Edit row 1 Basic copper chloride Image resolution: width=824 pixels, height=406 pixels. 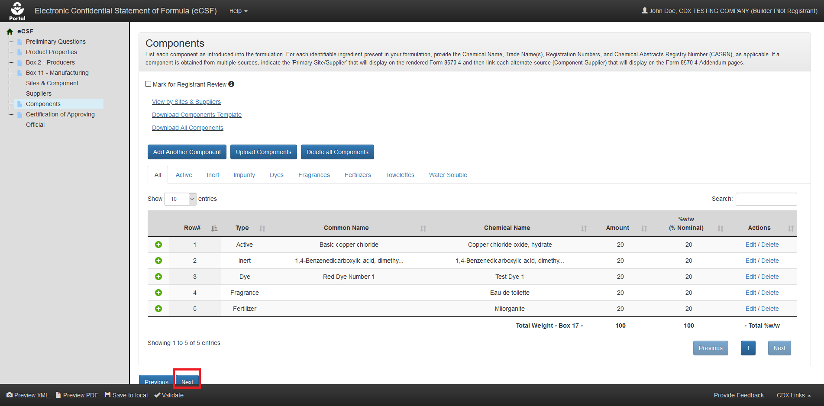pos(751,245)
